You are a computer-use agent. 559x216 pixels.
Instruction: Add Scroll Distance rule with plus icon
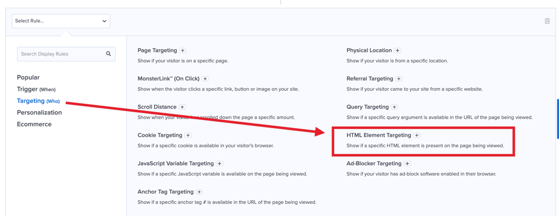tap(182, 107)
